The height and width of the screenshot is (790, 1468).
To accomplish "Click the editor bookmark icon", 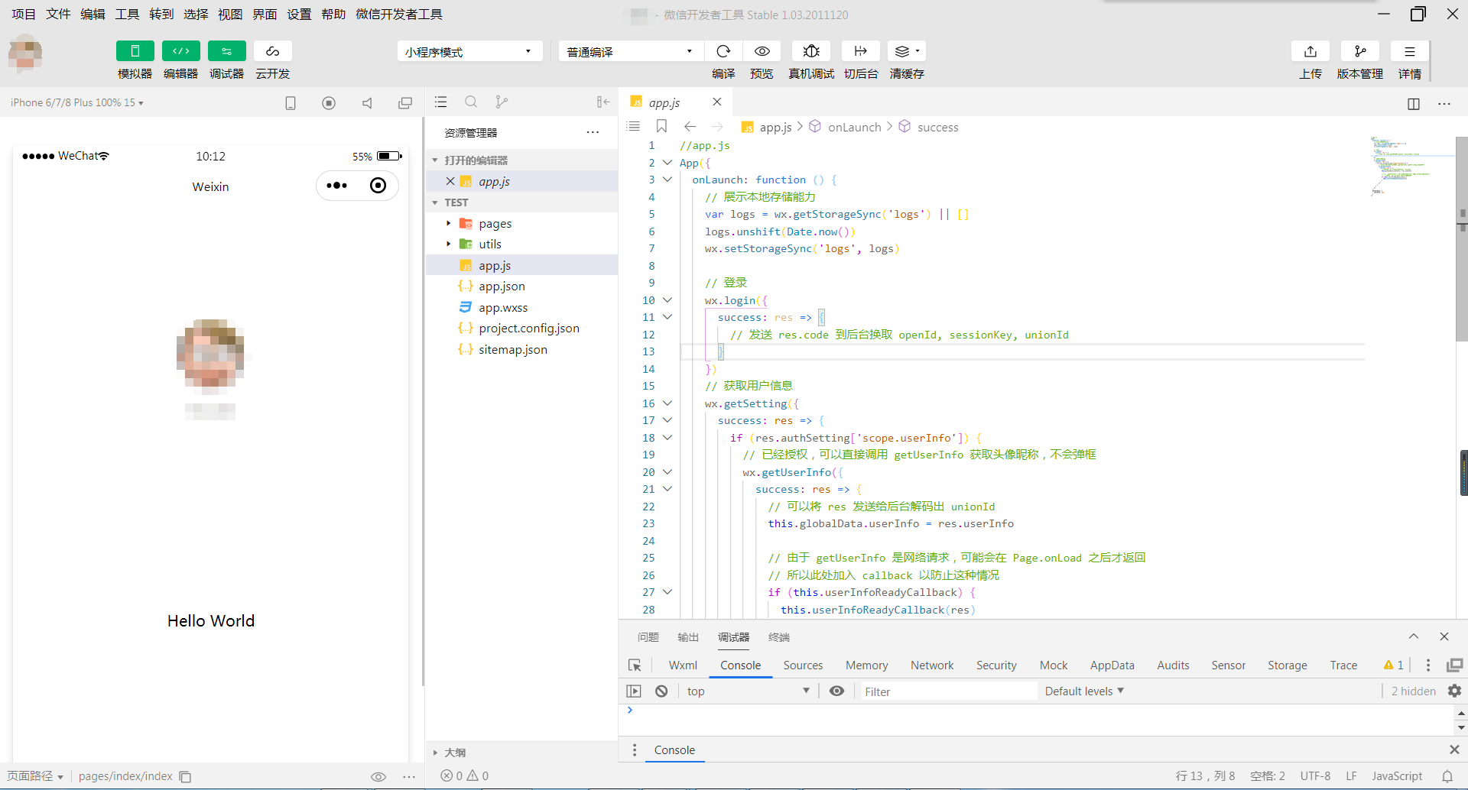I will click(662, 126).
